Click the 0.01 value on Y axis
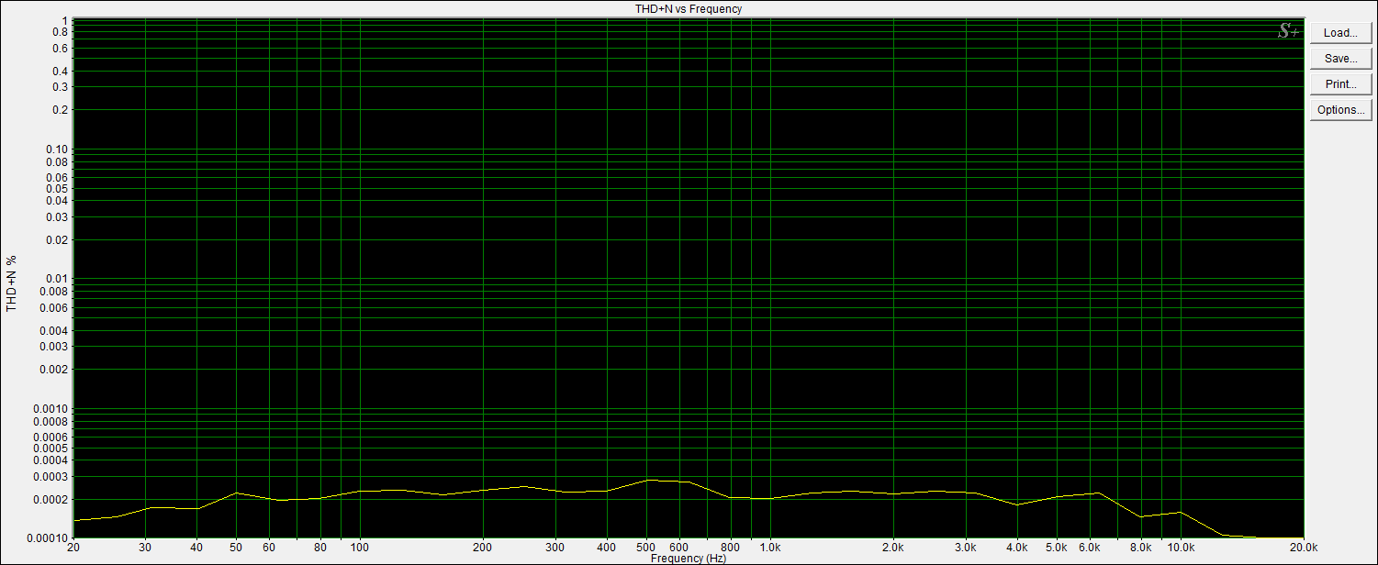The height and width of the screenshot is (565, 1378). click(61, 279)
